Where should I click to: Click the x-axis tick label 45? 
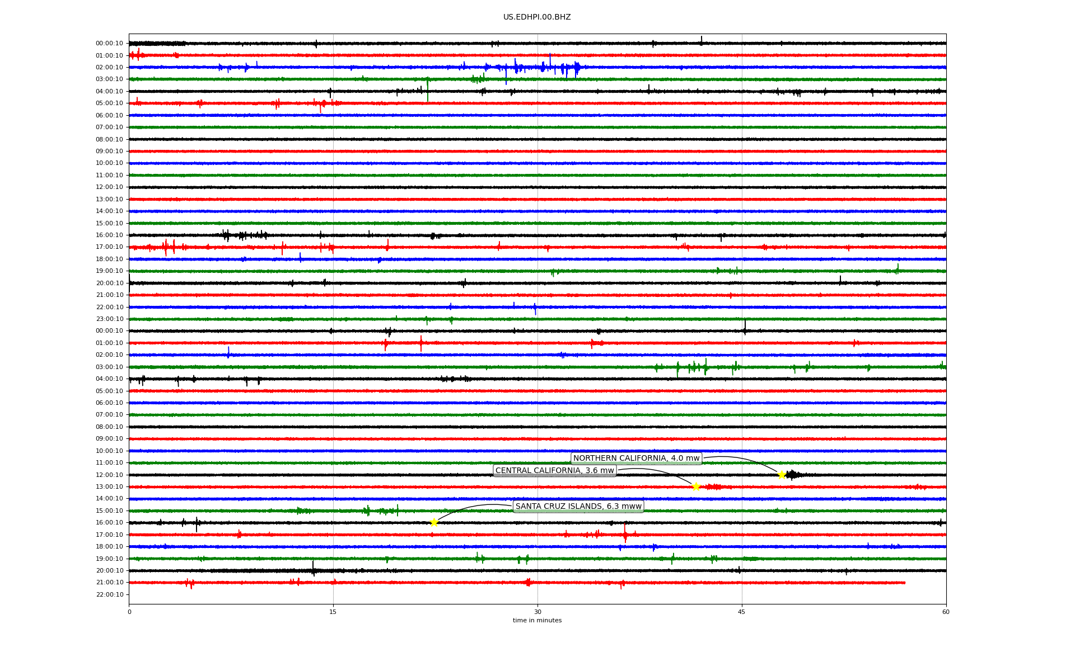click(x=742, y=612)
